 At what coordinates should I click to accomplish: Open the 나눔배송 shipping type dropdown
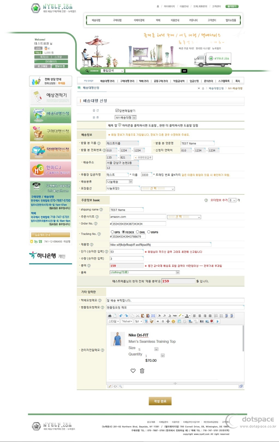point(119,181)
